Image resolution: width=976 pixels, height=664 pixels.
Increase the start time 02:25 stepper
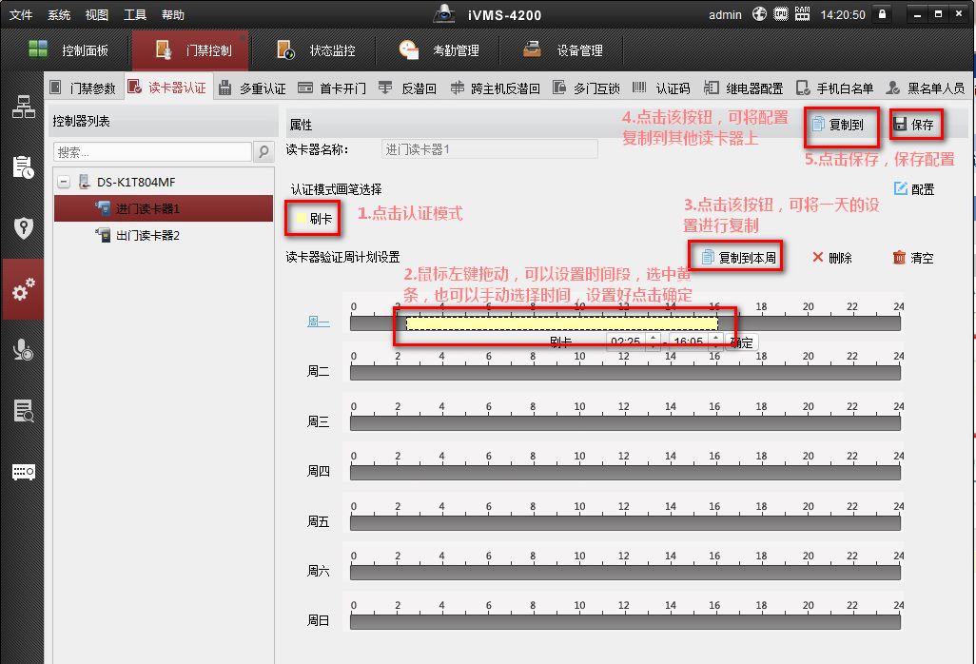(653, 337)
